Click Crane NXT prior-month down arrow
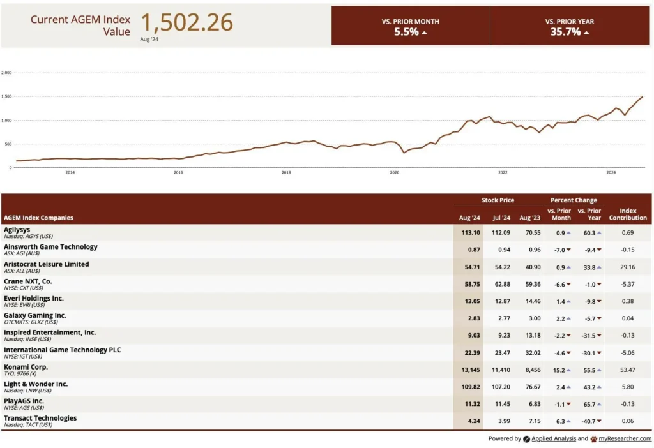Viewport: 654px width, 448px height. 568,285
